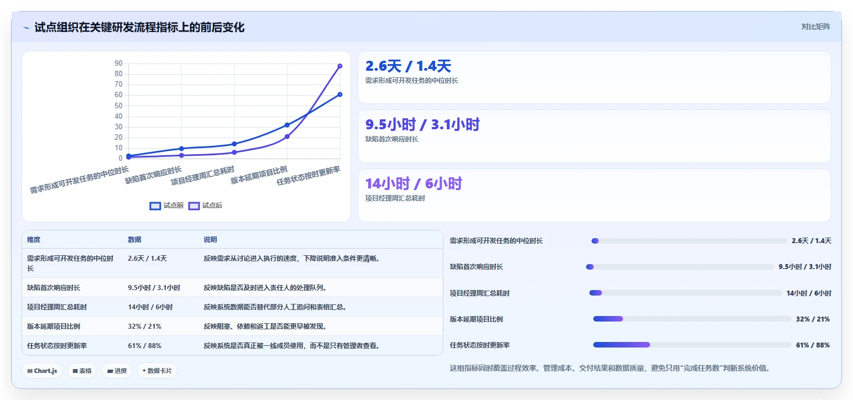Select the Chart.js tag chip
This screenshot has width=853, height=400.
click(42, 371)
